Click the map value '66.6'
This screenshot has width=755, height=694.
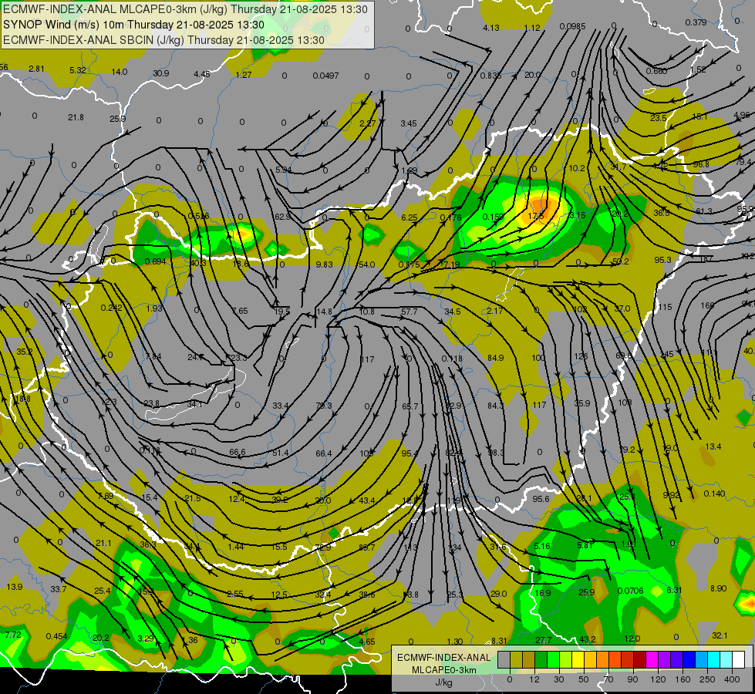[238, 452]
